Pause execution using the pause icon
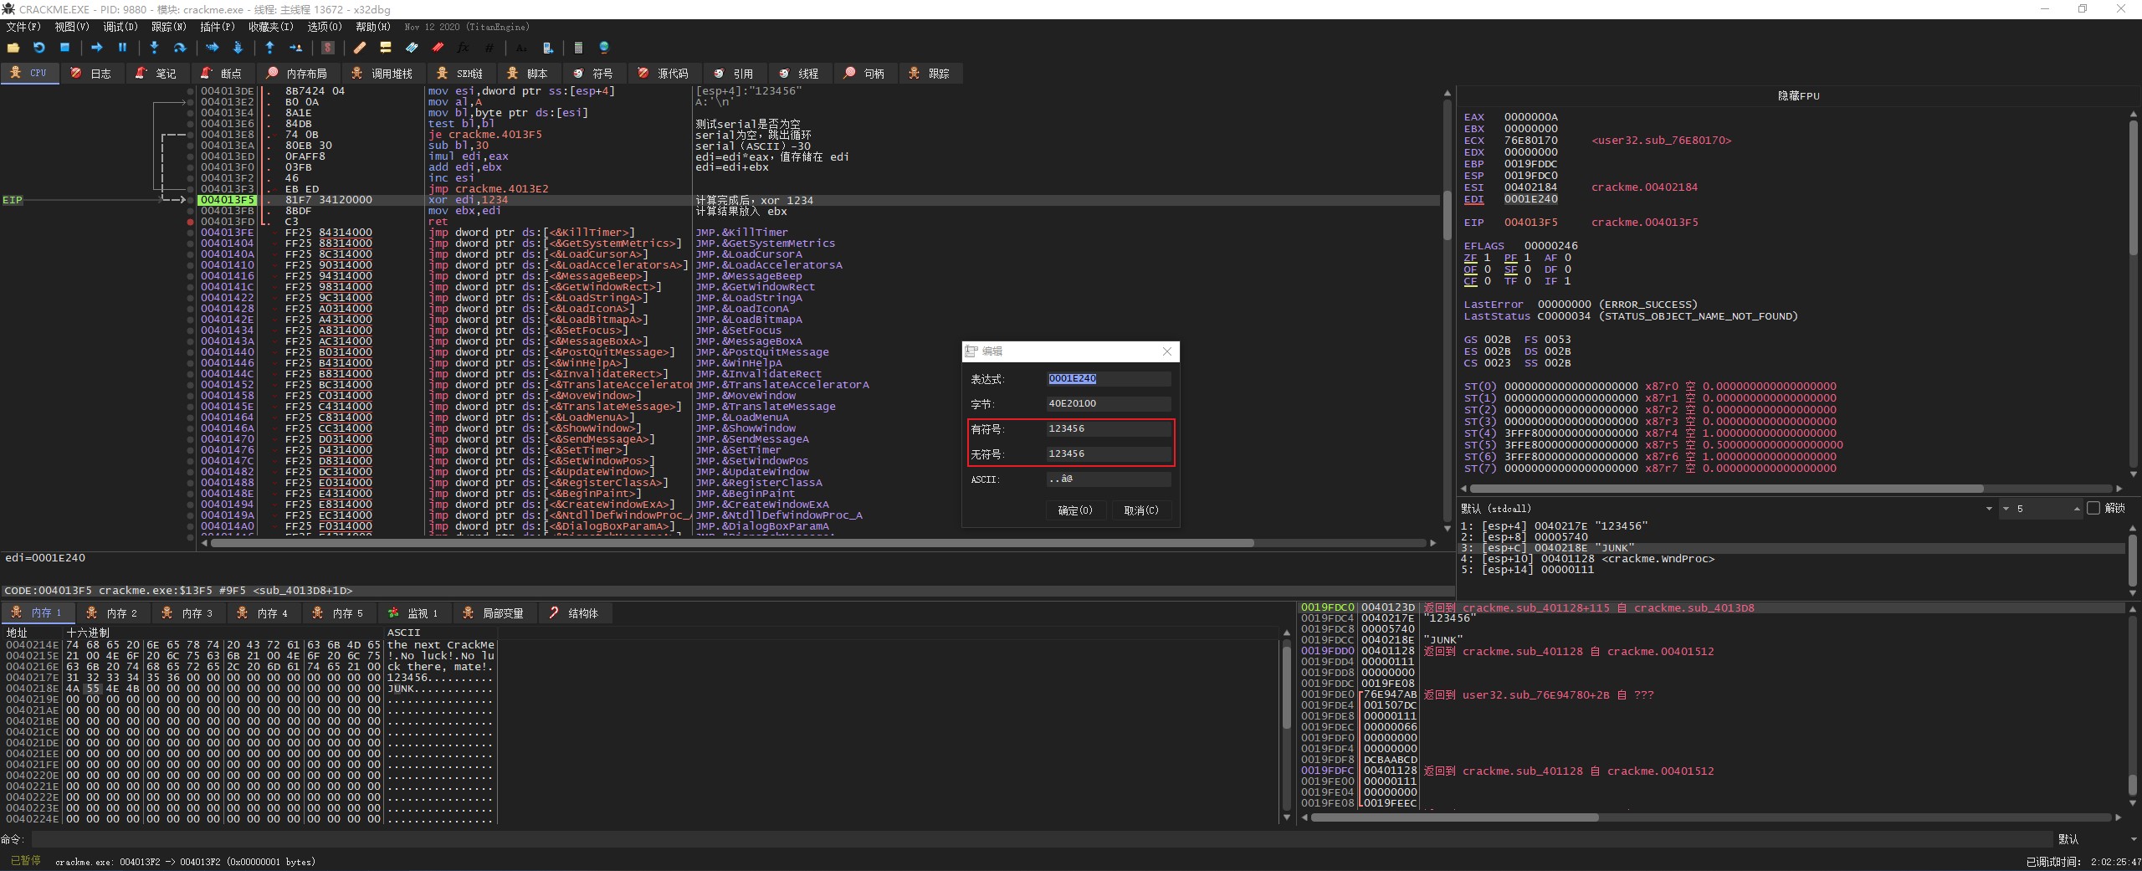 click(122, 48)
